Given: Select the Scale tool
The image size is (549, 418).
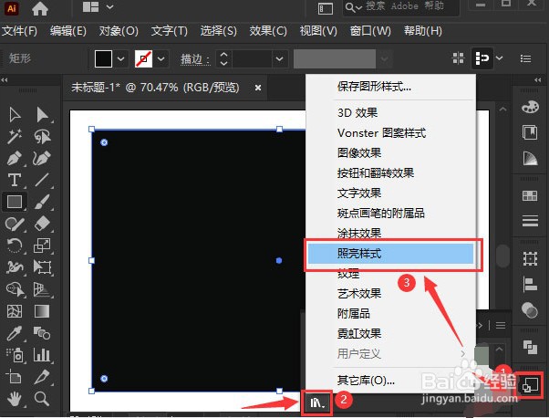Looking at the screenshot, I should (42, 246).
